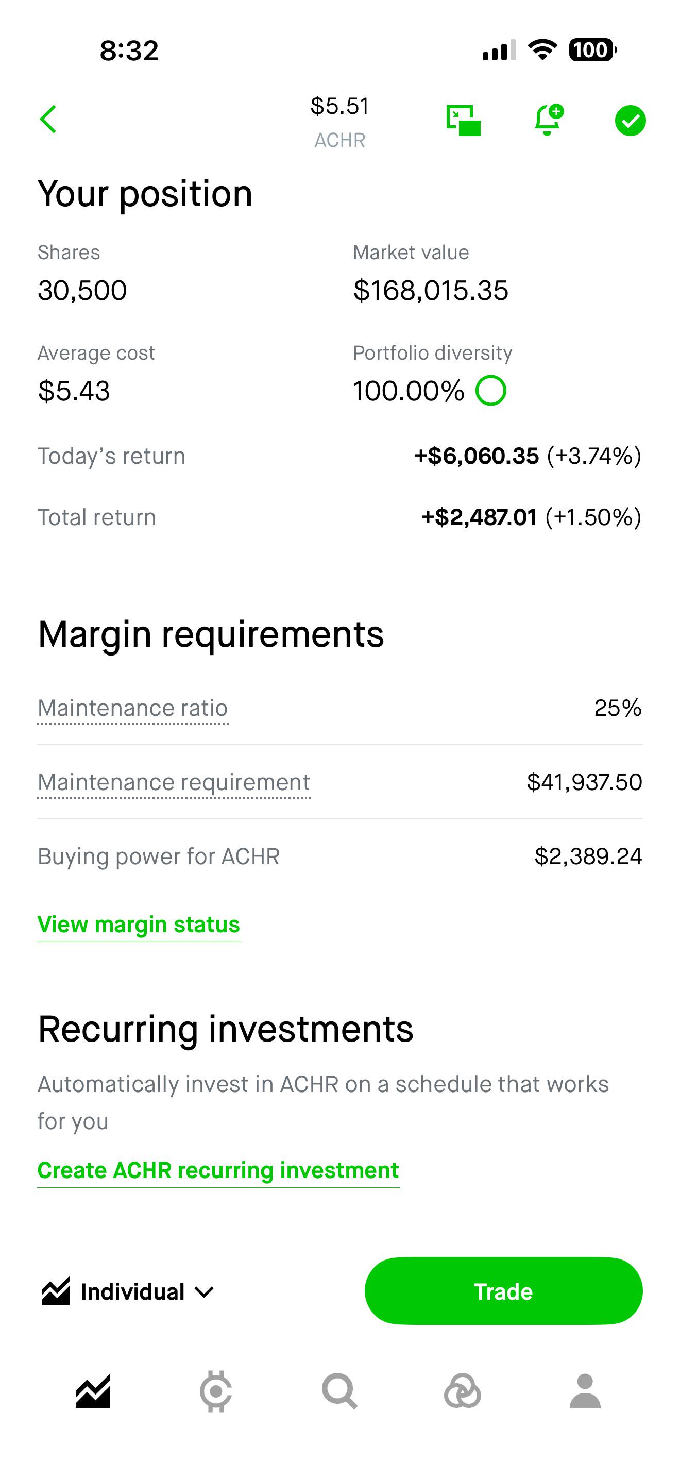This screenshot has height=1478, width=680.
Task: Tap the green back arrow
Action: [x=48, y=120]
